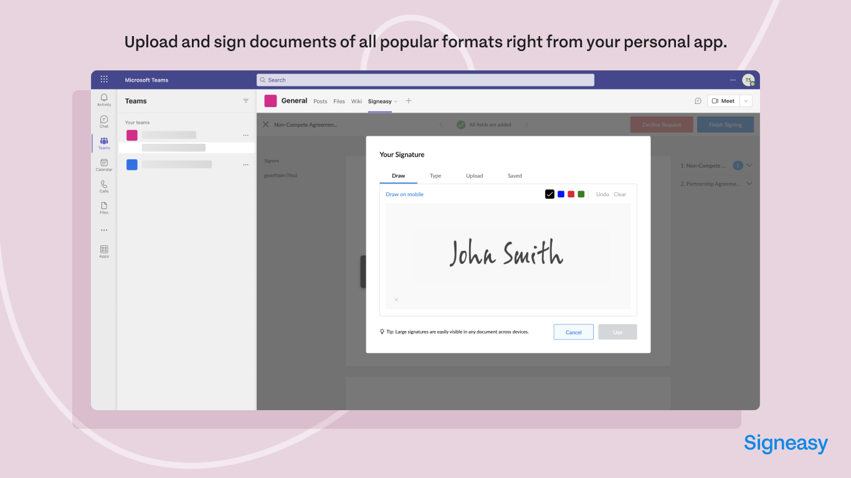Click the Decline Request button

pos(662,124)
